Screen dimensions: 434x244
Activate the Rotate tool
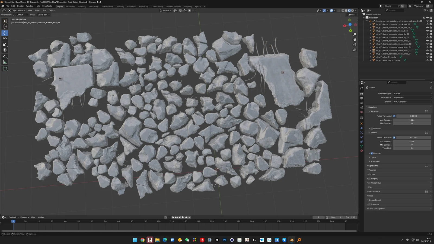pos(5,38)
